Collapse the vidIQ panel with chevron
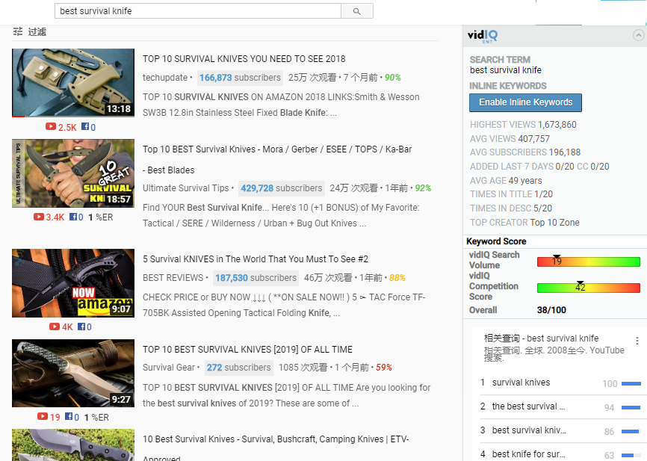 tap(638, 36)
